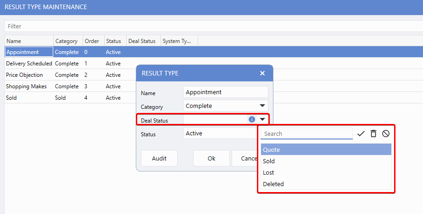Sort by the Order column header
This screenshot has height=214, width=423.
click(x=92, y=41)
